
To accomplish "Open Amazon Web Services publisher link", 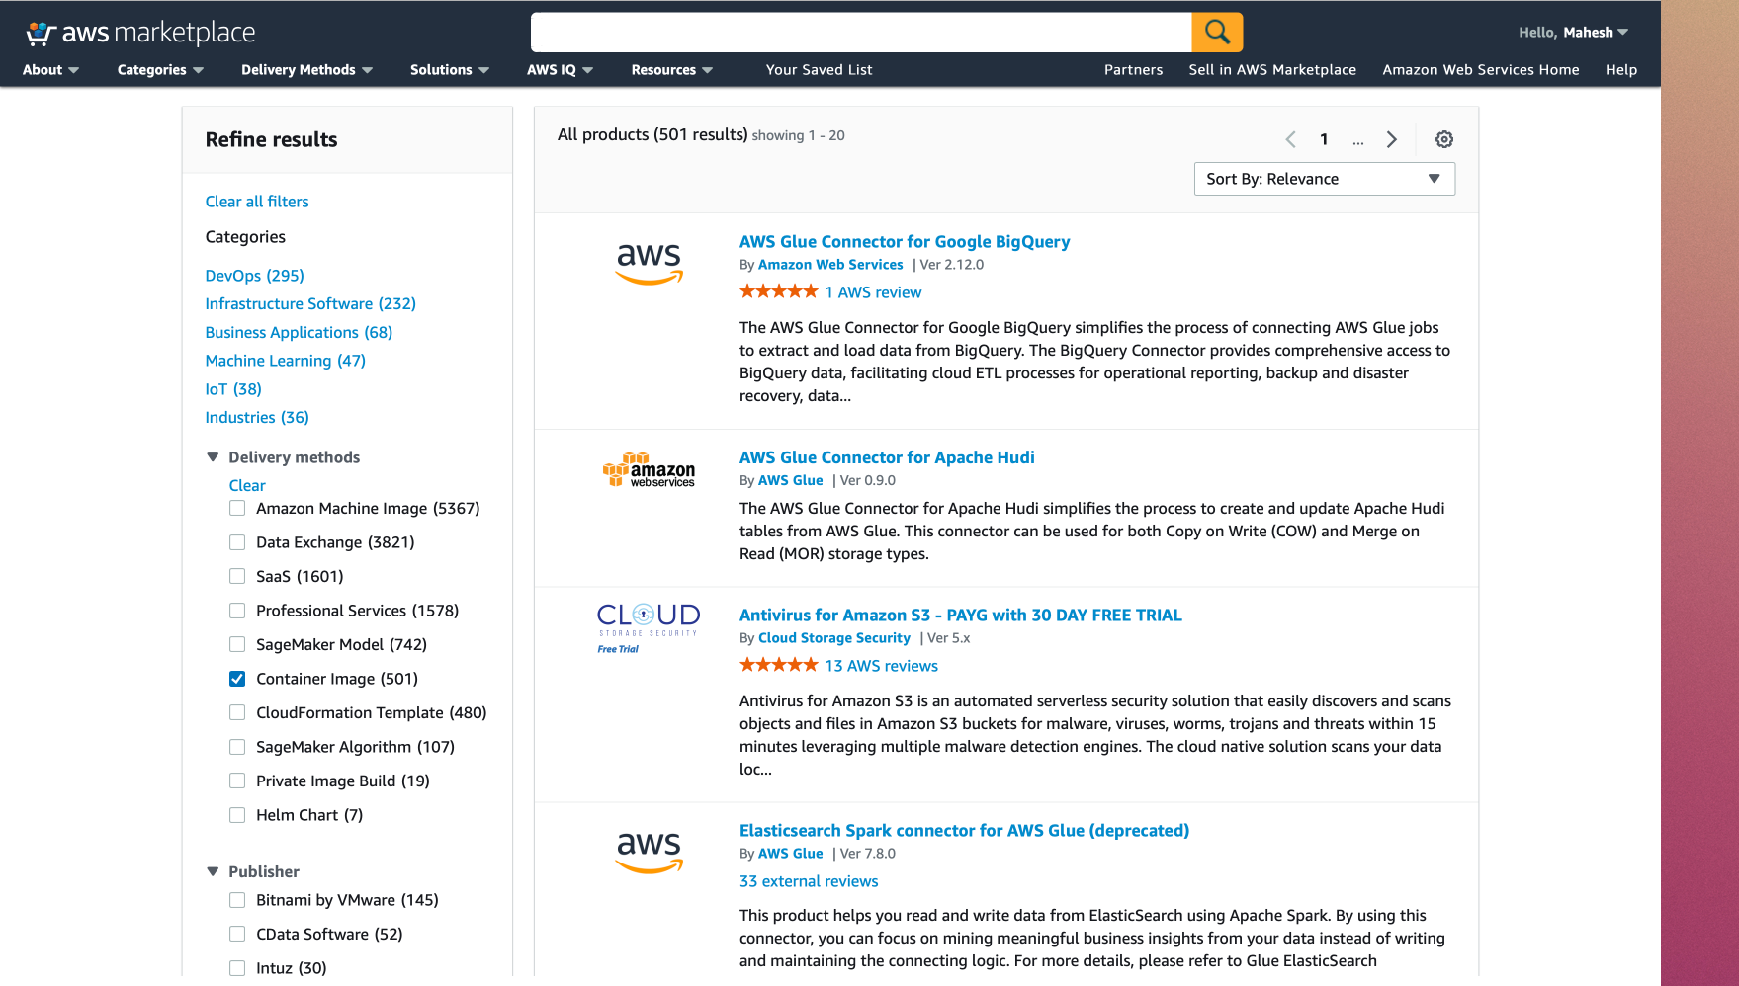I will [830, 265].
